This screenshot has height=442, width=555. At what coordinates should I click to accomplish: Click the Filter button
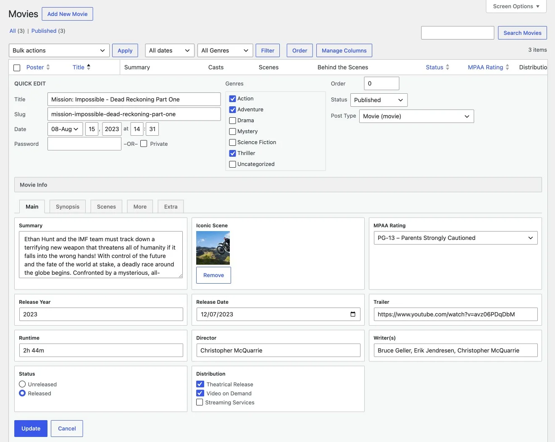[268, 50]
